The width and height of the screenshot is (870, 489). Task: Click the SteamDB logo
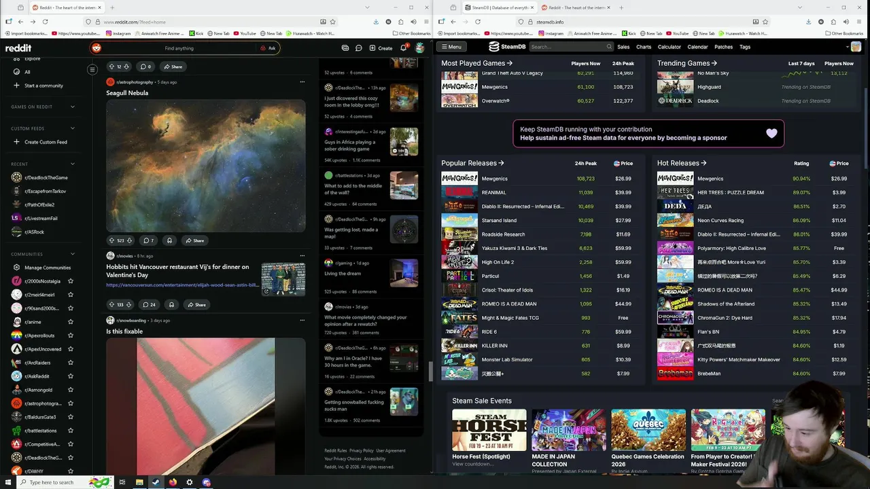click(507, 47)
